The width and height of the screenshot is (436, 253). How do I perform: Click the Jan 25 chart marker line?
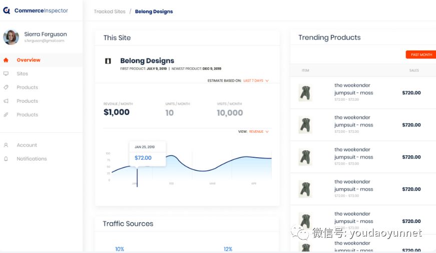pyautogui.click(x=137, y=177)
